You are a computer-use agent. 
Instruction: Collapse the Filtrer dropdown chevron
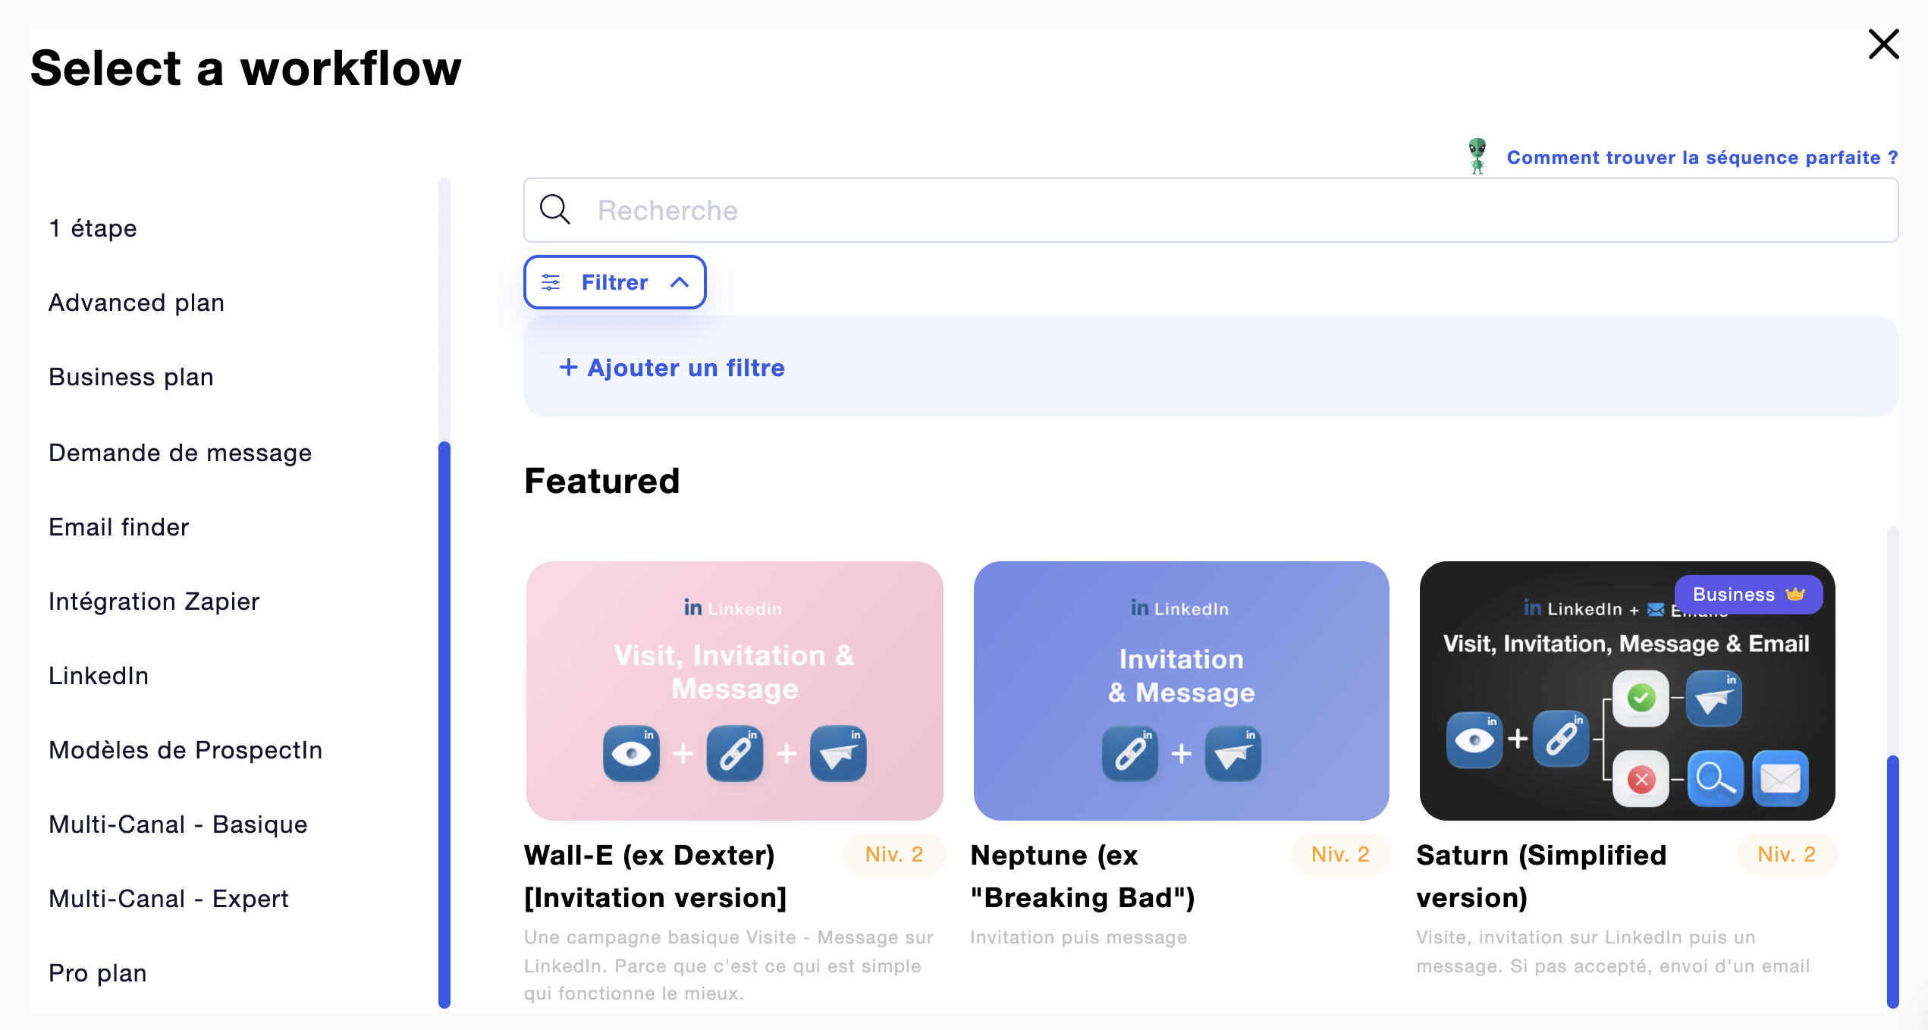click(x=680, y=283)
